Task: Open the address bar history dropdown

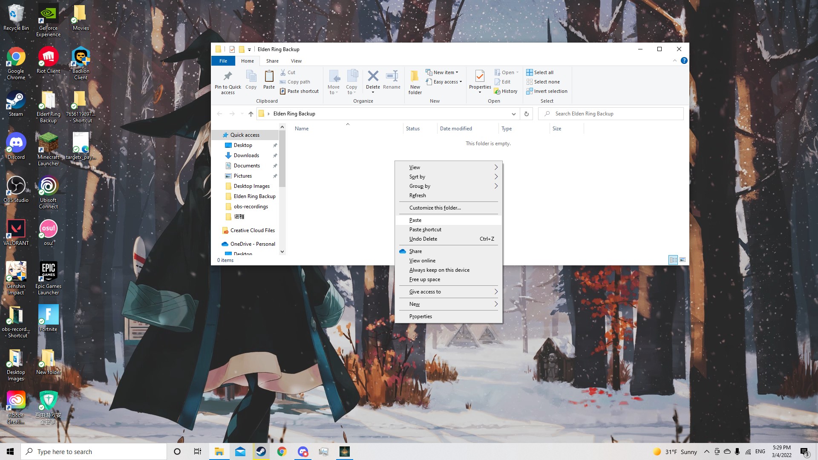Action: [x=513, y=114]
